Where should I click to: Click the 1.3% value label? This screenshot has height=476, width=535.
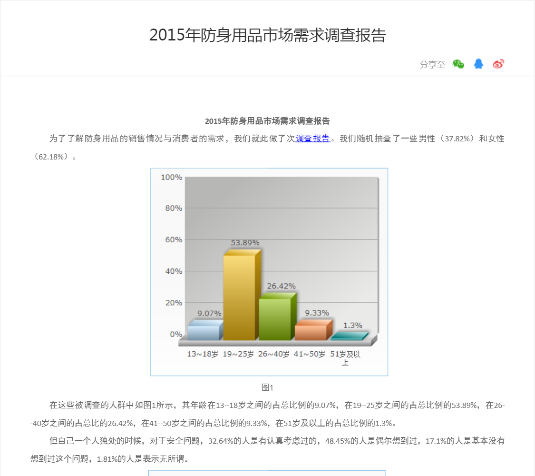tap(352, 326)
